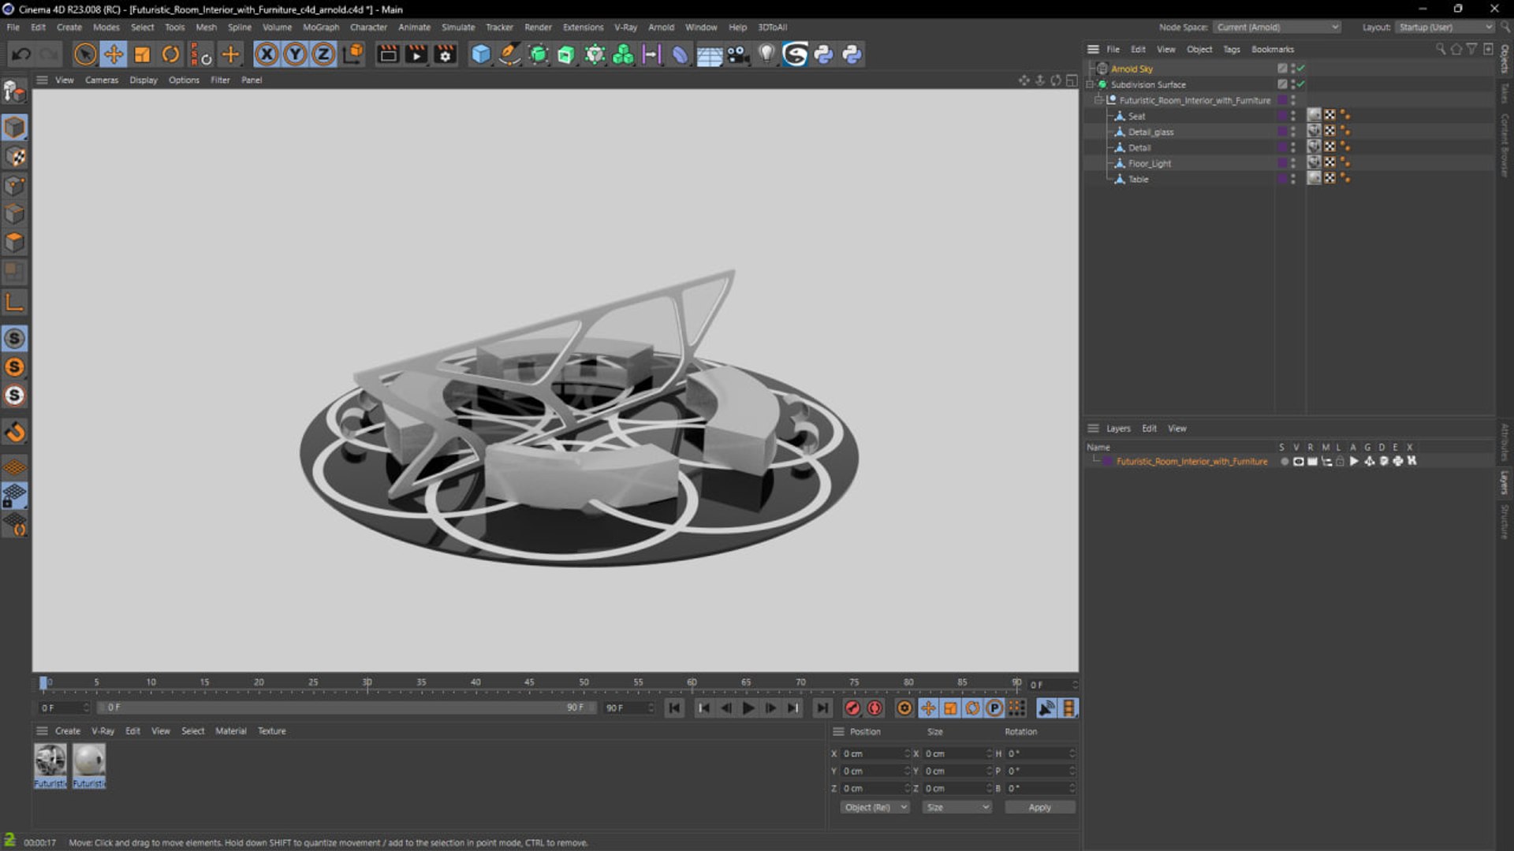Open the Node Space dropdown
The width and height of the screenshot is (1514, 851).
point(1277,27)
